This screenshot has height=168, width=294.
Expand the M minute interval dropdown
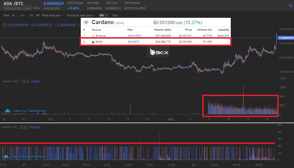coord(15,15)
